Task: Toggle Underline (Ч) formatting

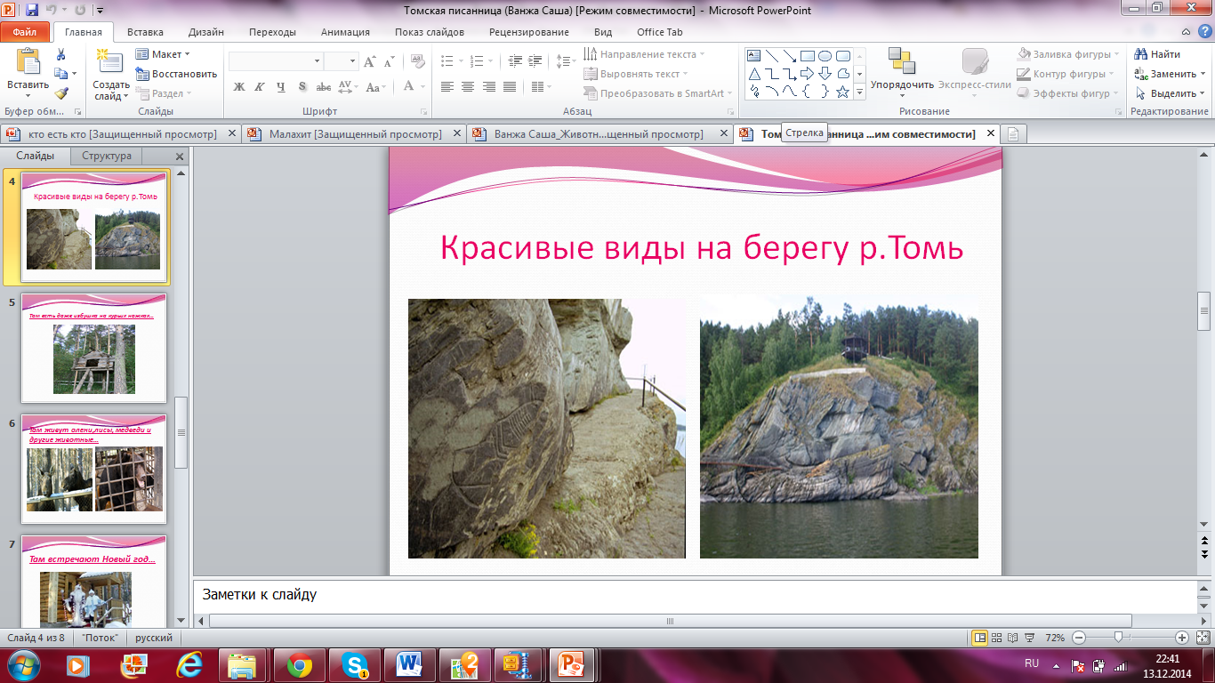Action: [x=281, y=87]
